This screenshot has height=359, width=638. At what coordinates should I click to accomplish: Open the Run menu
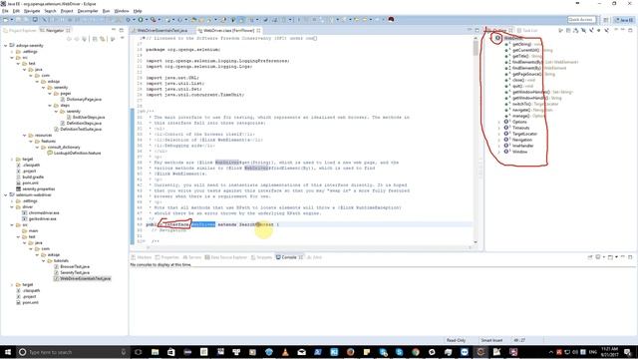107,11
